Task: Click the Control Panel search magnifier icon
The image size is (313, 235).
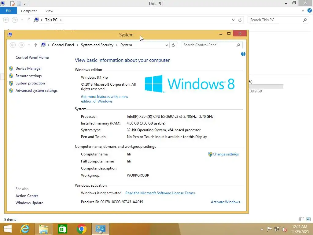Action: point(238,45)
